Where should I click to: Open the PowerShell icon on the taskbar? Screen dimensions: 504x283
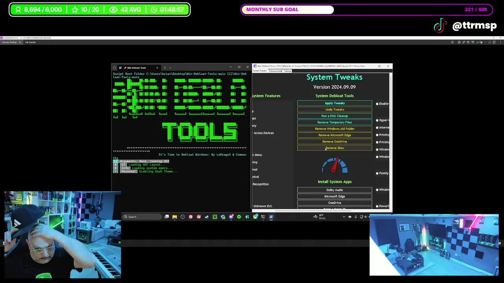click(271, 217)
